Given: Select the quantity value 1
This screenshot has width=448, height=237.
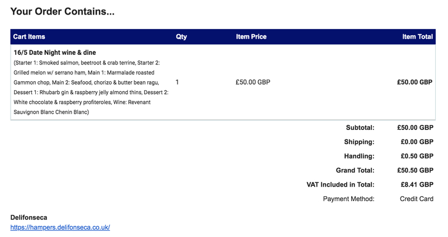Looking at the screenshot, I should coord(178,82).
